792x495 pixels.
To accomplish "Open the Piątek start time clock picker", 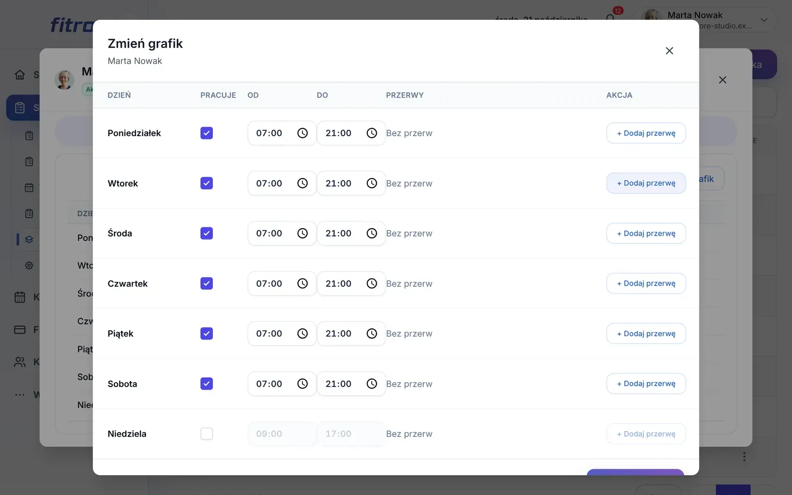I will pos(302,334).
